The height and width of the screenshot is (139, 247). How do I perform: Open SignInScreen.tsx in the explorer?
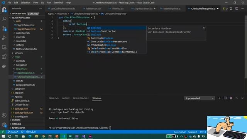click(26, 25)
